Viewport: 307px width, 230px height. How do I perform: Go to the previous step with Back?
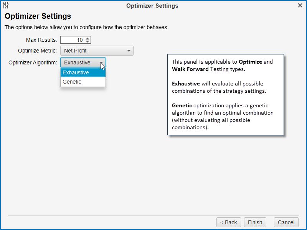pos(229,222)
